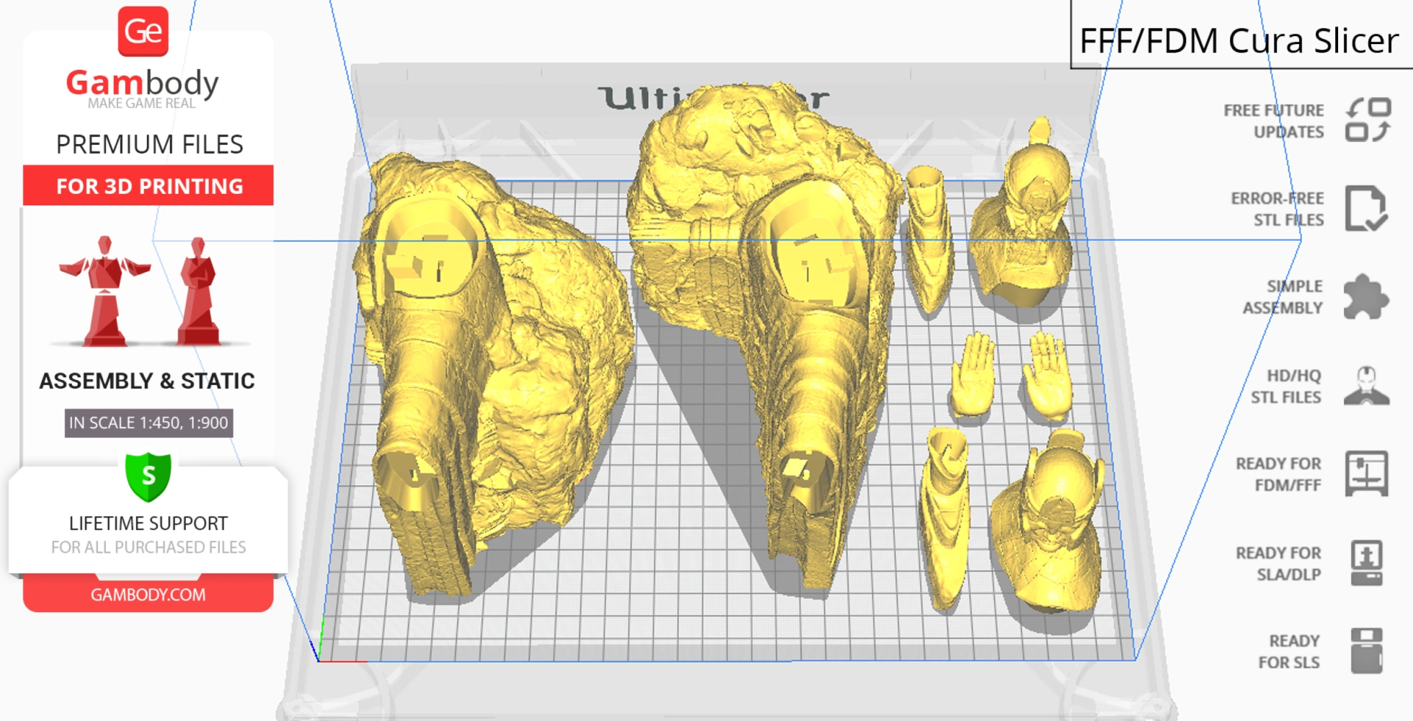Screen dimensions: 1413x721
Task: Open the HD/HQ STL Files icon
Action: (x=1367, y=385)
